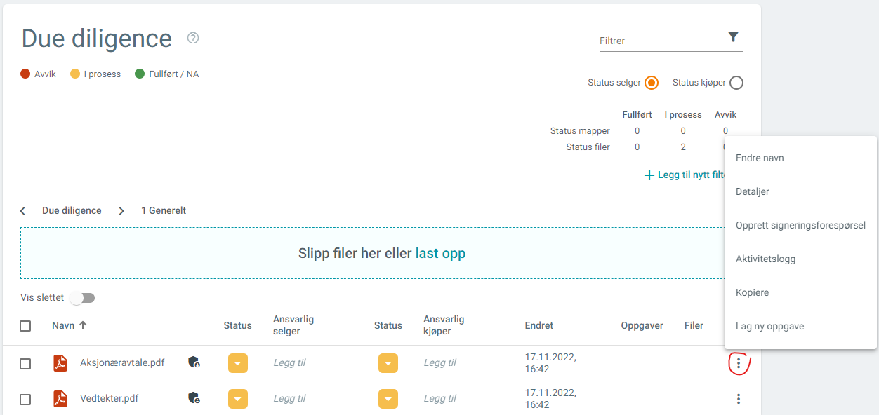This screenshot has width=879, height=415.
Task: Check the Aksjonæravtale.pdf row checkbox
Action: (x=25, y=364)
